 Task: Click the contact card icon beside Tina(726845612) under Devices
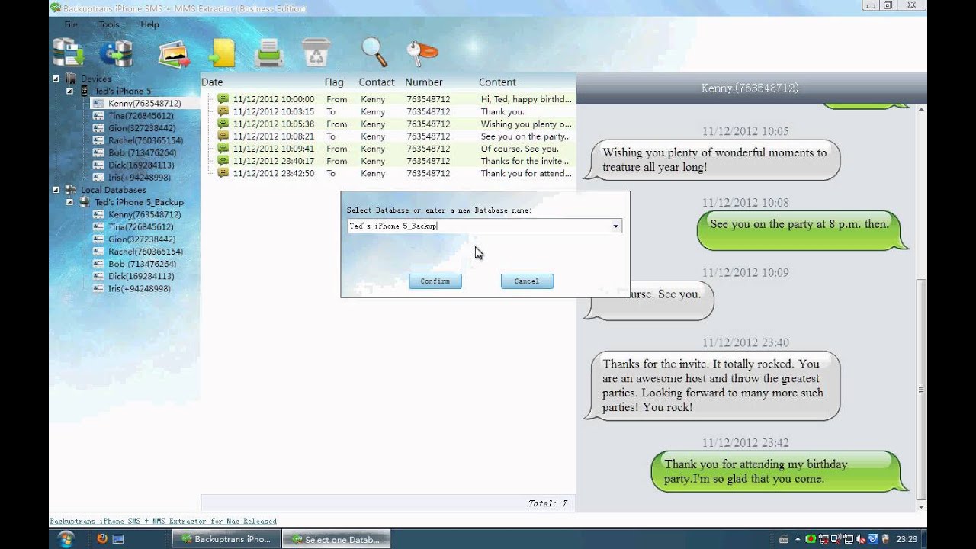[98, 116]
